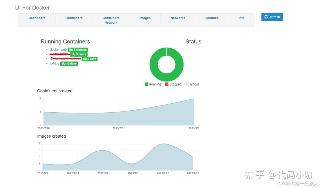Go to the Containers Network tab
Viewport: 322px width, 188px height.
(111, 20)
